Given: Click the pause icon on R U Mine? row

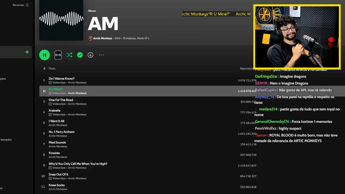Looking at the screenshot, I should 44,91.
